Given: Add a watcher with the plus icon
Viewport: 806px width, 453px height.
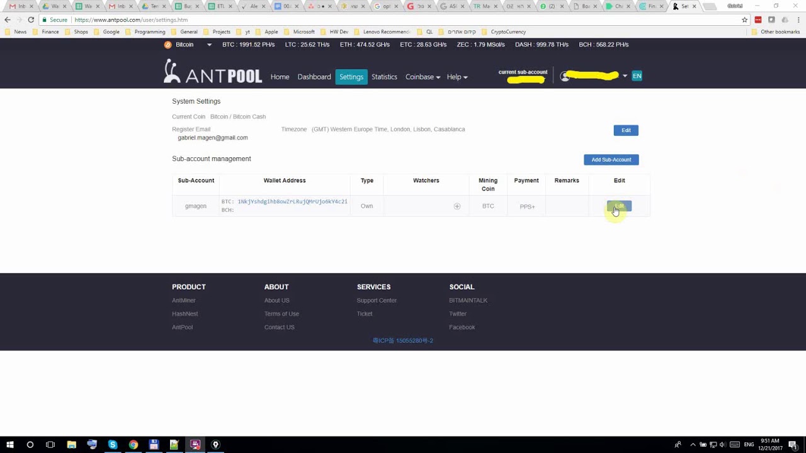Looking at the screenshot, I should click(457, 206).
